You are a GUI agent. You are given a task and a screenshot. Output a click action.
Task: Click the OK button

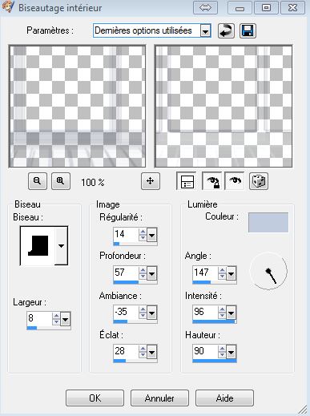coord(95,398)
